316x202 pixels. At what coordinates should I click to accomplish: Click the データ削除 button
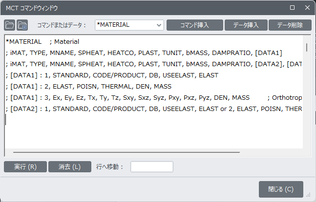[290, 25]
